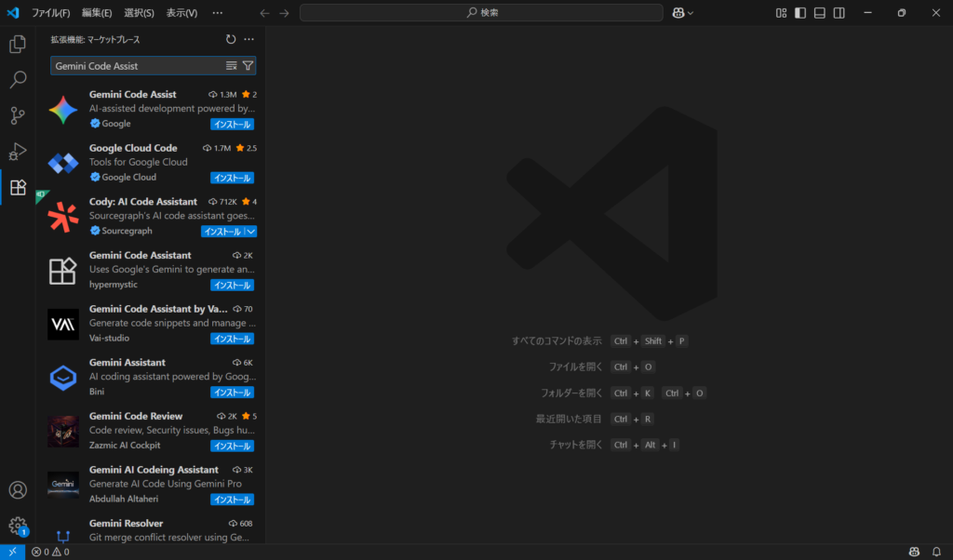Open the 選択(S) menu
Screen dimensions: 953x560
point(139,13)
